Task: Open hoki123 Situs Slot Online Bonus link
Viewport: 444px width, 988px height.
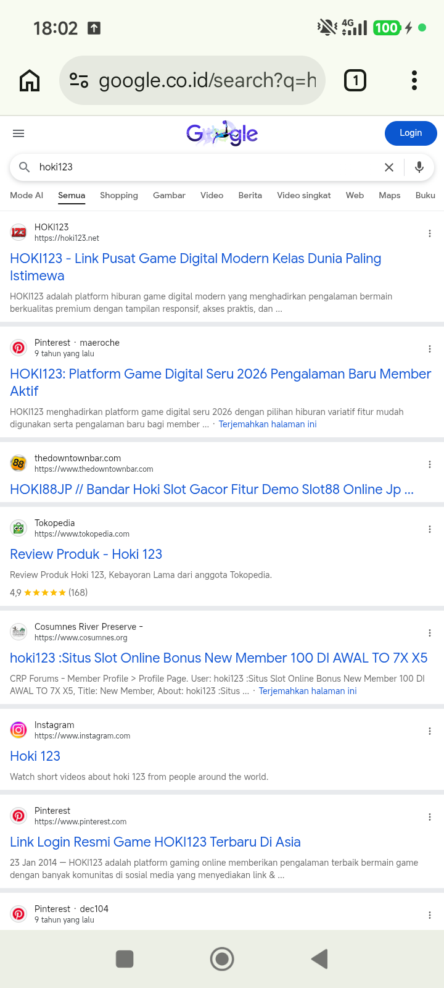Action: tap(218, 658)
